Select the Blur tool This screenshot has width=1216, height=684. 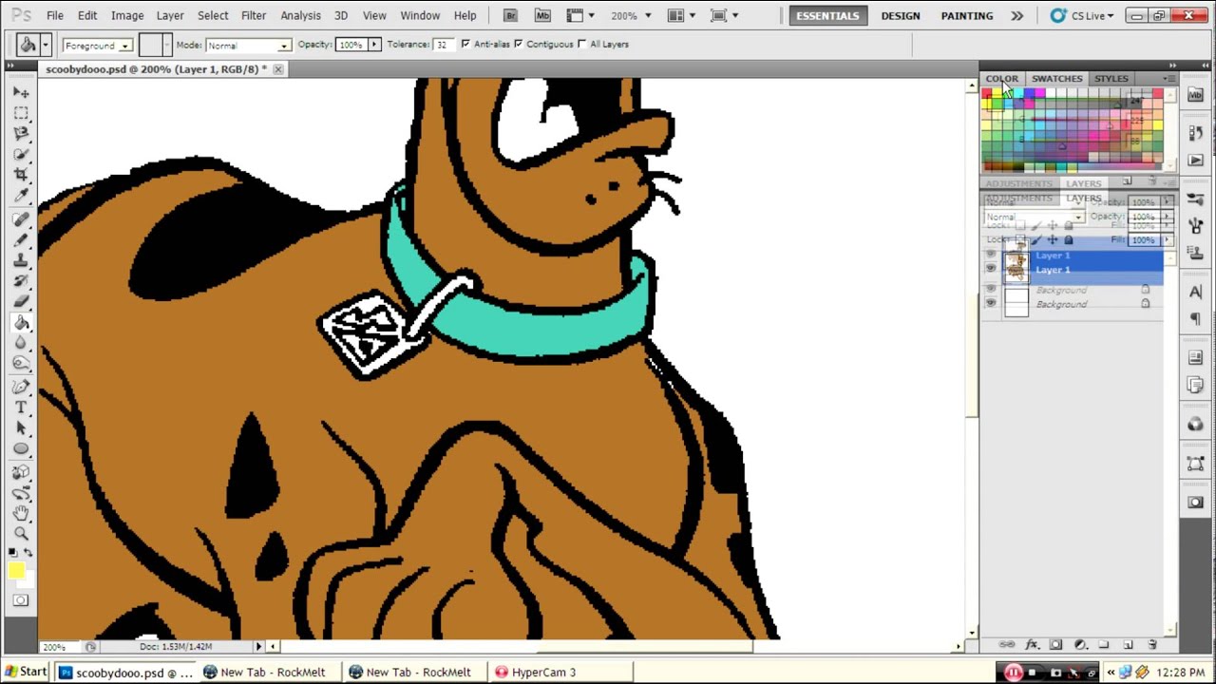click(x=21, y=345)
